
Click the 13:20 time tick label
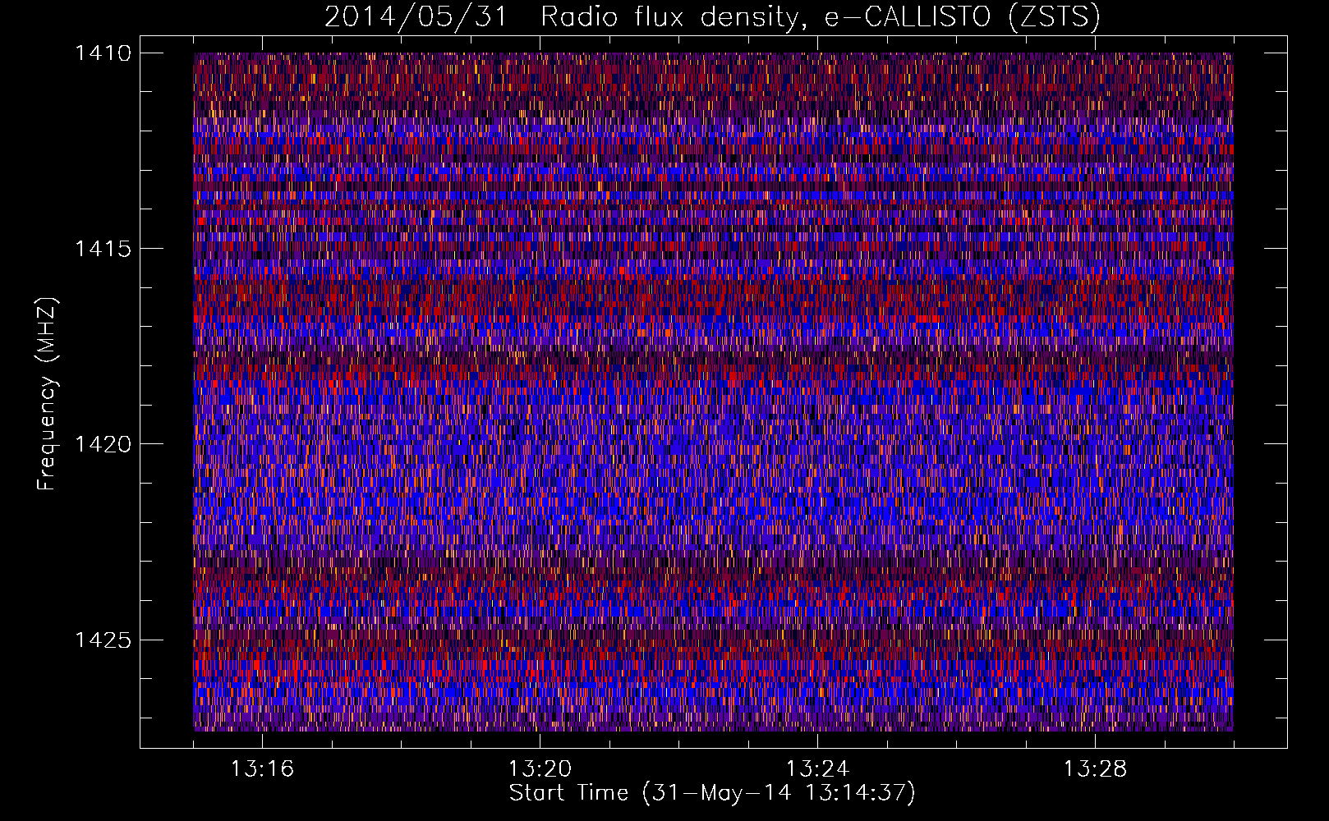tap(540, 769)
